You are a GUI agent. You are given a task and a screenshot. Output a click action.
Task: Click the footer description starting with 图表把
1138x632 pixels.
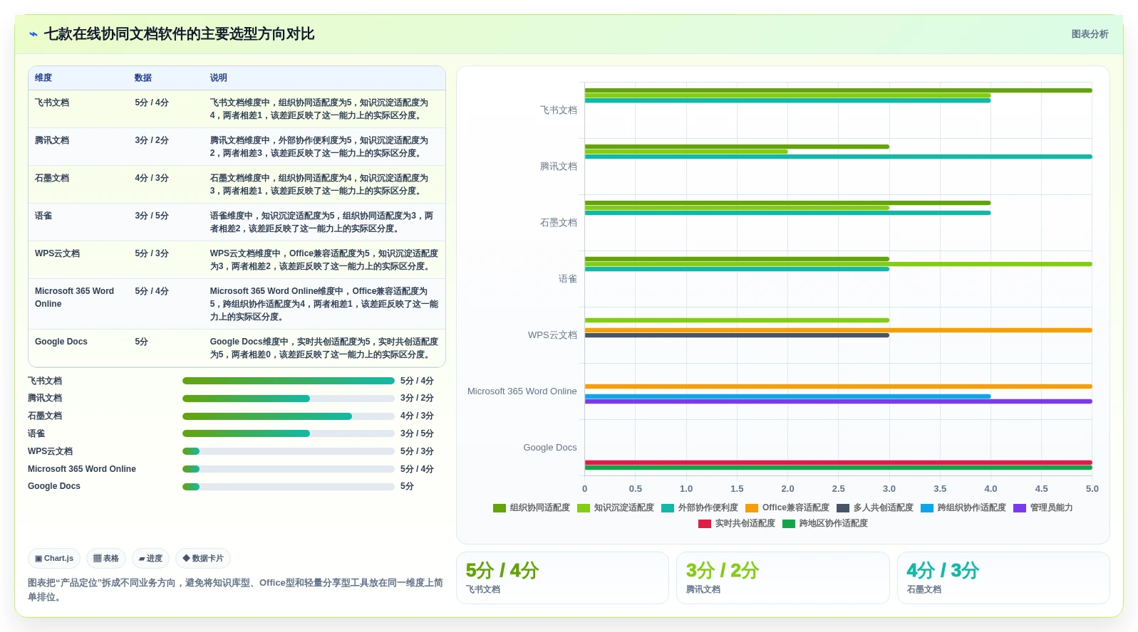pos(235,590)
